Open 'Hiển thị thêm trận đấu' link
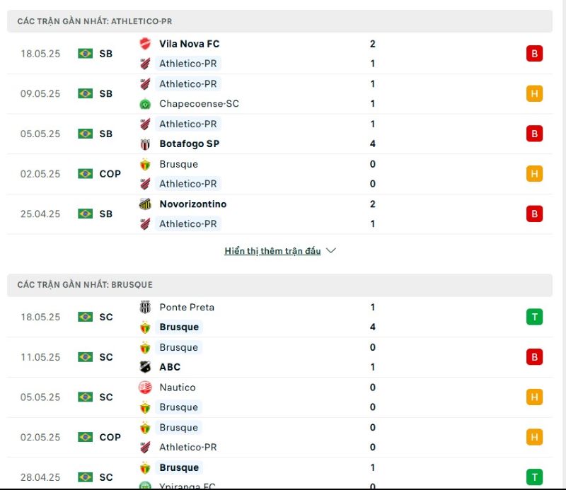The image size is (566, 490). click(x=272, y=251)
